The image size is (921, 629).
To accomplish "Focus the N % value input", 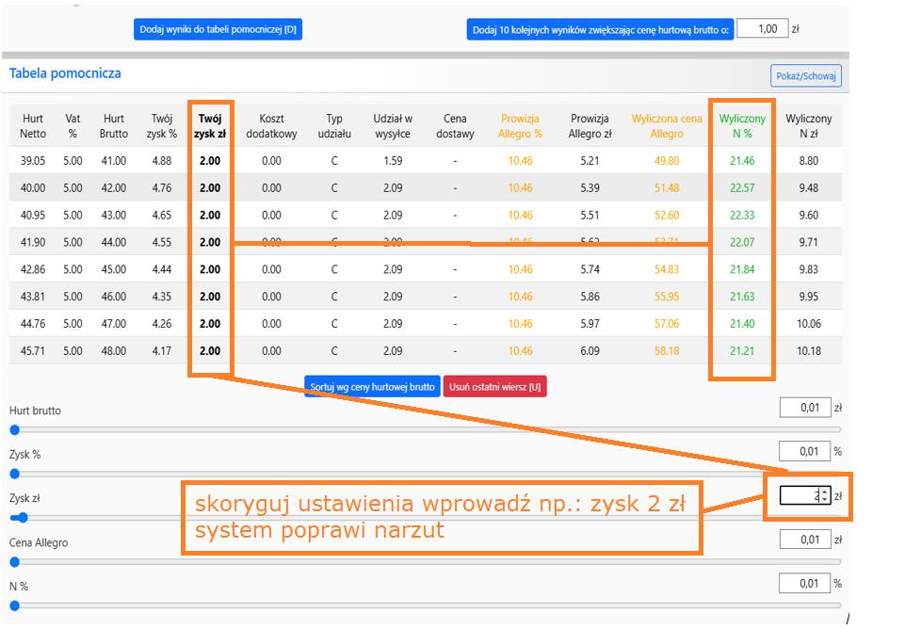I will point(804,584).
